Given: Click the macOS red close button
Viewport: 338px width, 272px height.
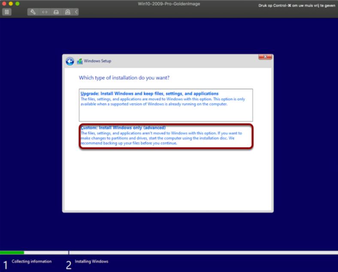Looking at the screenshot, I should (x=4, y=4).
